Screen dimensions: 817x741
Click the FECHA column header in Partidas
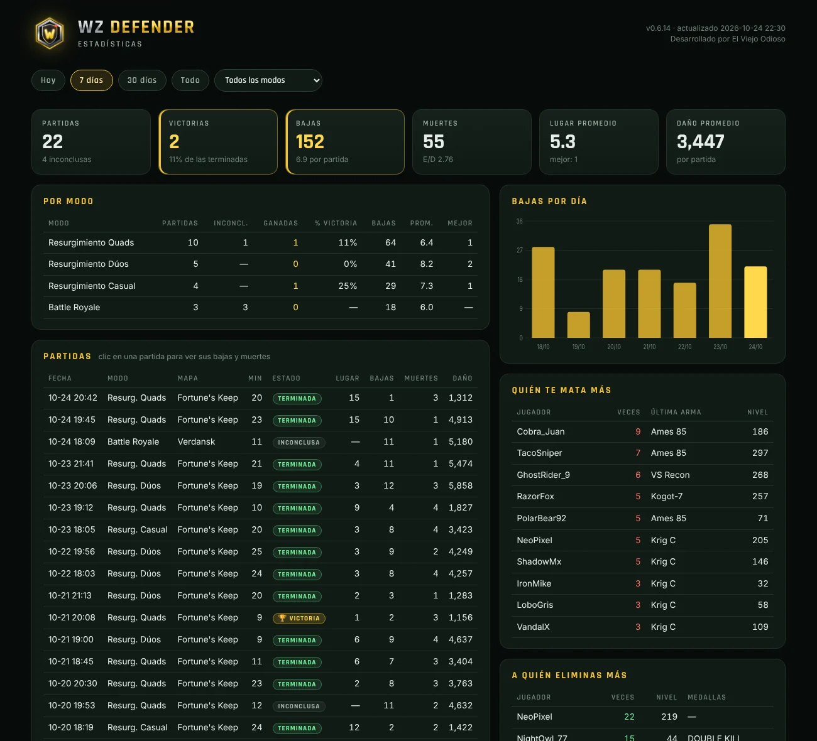60,379
